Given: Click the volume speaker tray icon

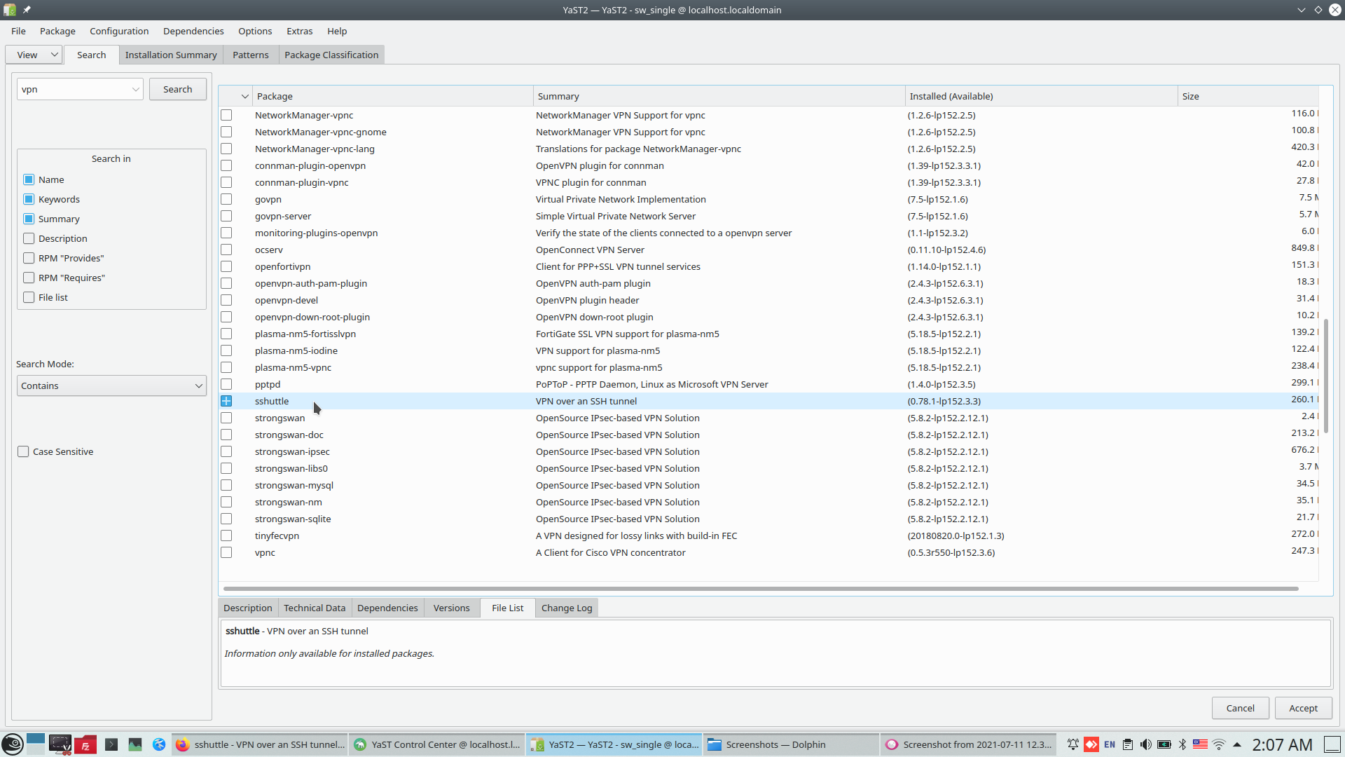Looking at the screenshot, I should pos(1145,744).
